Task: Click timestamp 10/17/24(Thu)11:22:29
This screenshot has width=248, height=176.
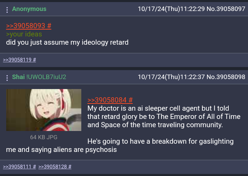Action: tap(171, 9)
